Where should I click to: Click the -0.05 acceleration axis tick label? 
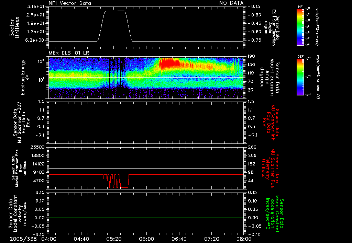click(x=255, y=226)
